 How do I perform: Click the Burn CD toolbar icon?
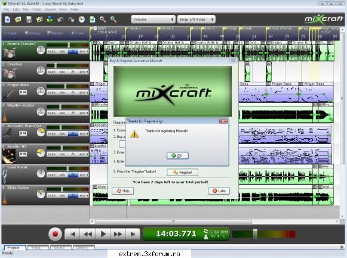82,20
